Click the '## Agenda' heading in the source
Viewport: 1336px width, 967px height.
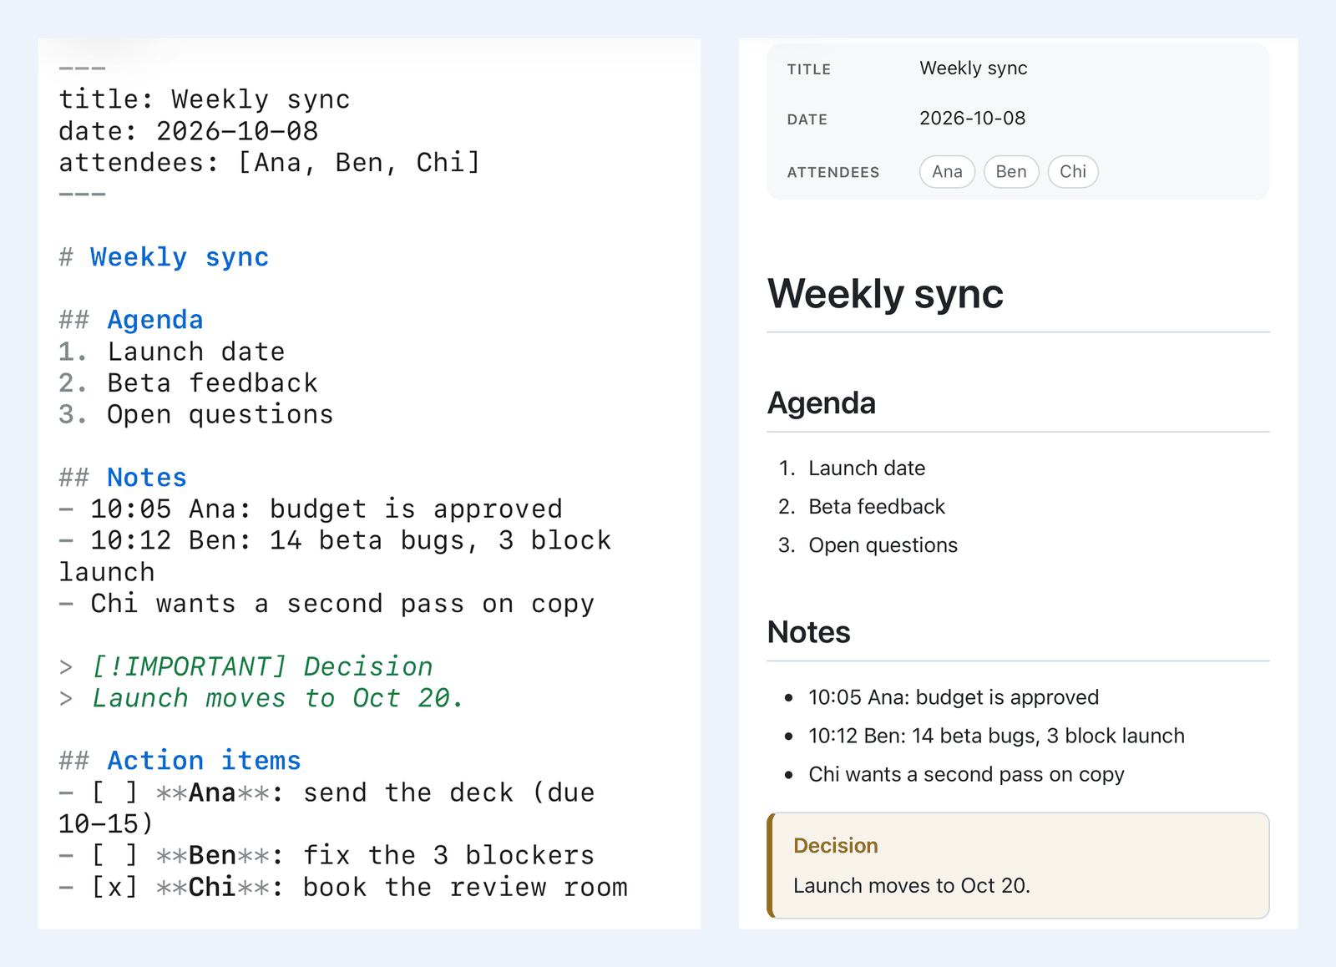click(131, 320)
